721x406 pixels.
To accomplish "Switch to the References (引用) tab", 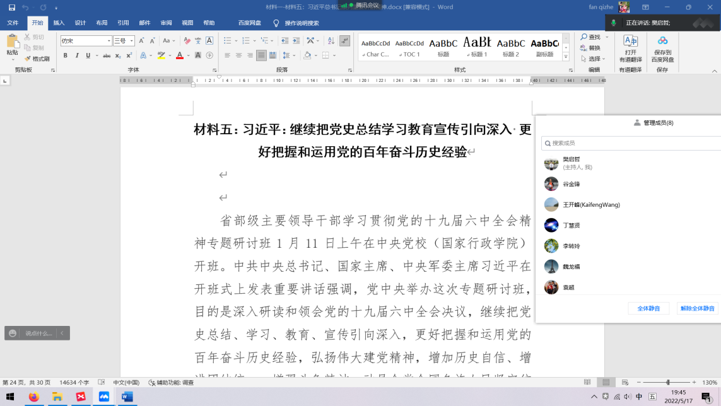I will click(123, 23).
